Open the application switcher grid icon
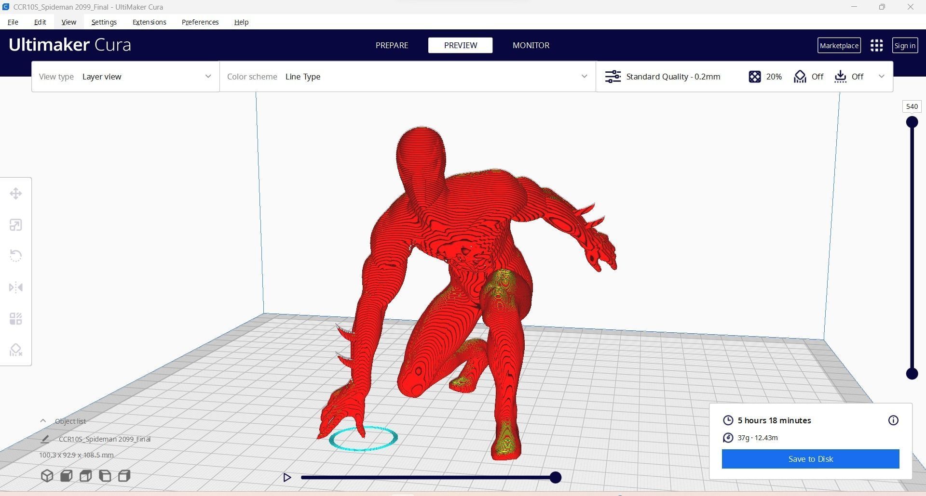 coord(877,45)
